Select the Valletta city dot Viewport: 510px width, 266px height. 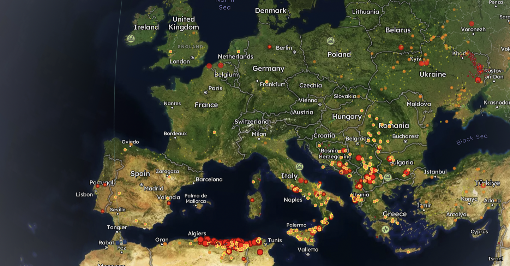tap(308, 254)
